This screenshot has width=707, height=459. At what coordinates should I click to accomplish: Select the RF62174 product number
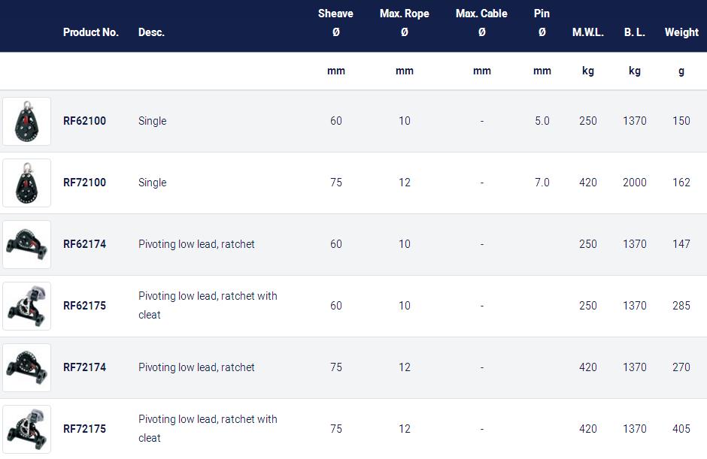(84, 244)
